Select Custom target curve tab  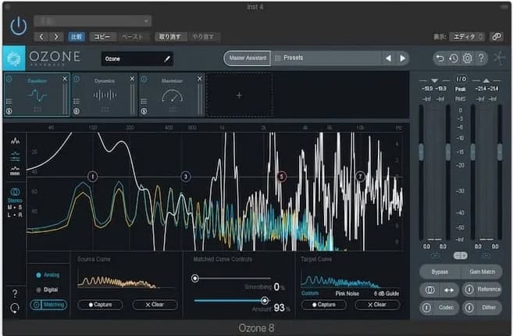(310, 293)
